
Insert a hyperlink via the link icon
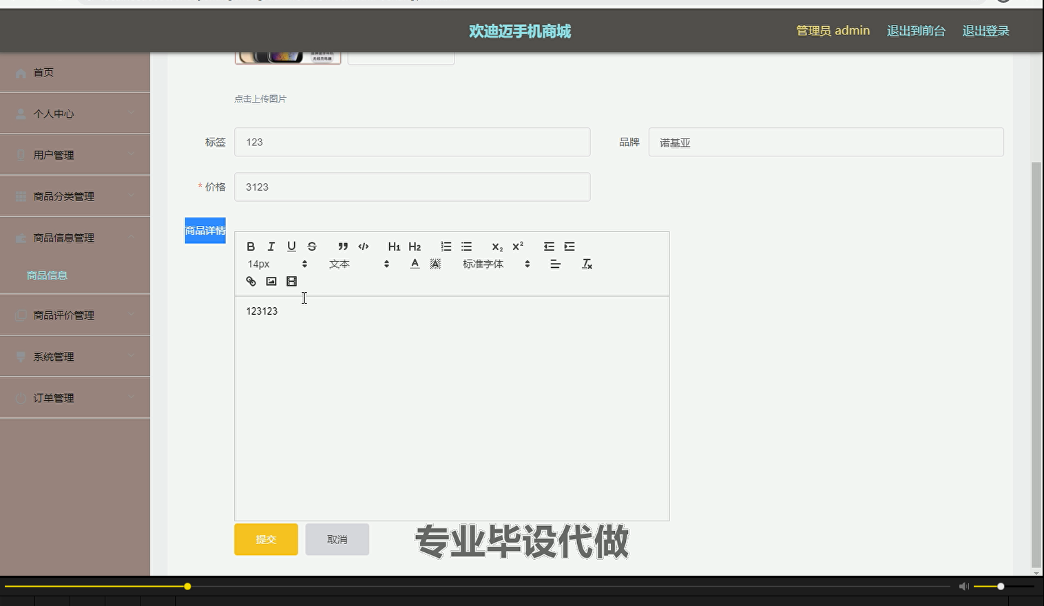point(250,281)
